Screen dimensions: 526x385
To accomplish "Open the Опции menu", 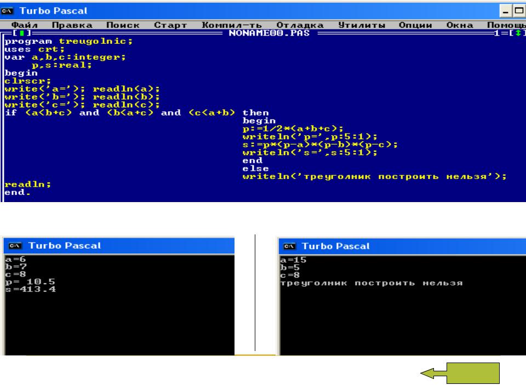I will pos(415,25).
